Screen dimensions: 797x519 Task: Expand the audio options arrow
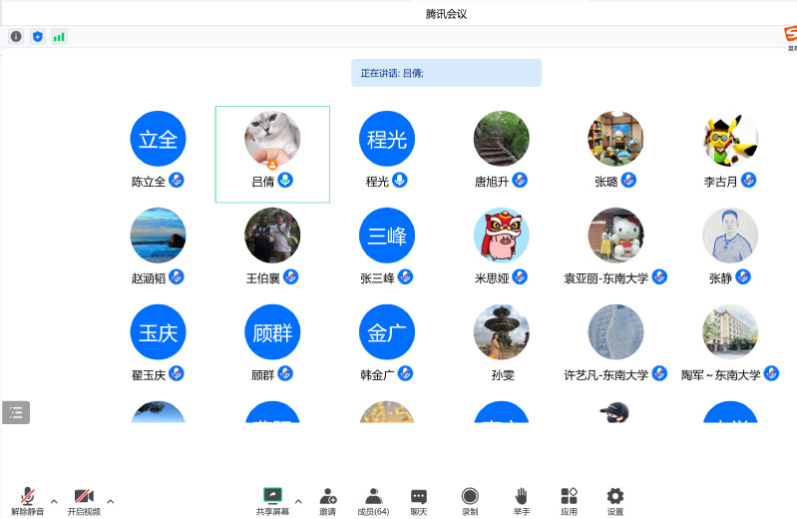point(54,501)
